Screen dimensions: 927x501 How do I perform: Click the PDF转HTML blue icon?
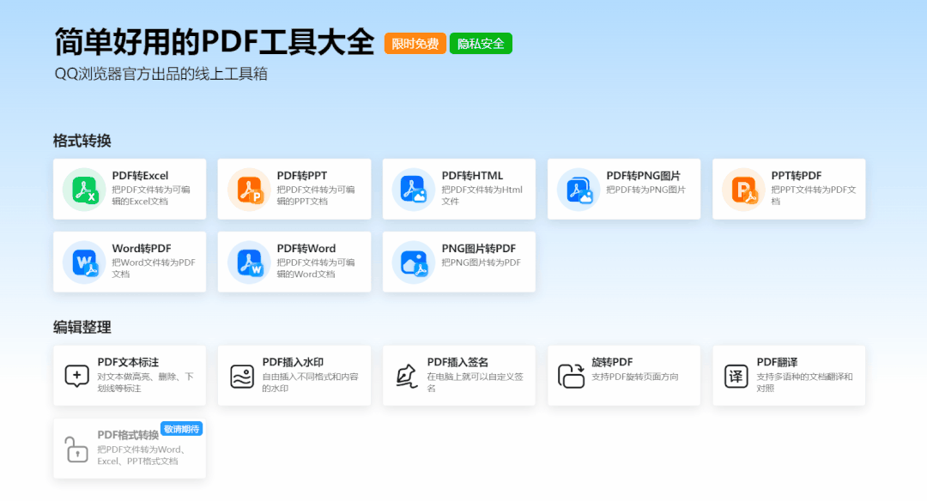pos(414,190)
